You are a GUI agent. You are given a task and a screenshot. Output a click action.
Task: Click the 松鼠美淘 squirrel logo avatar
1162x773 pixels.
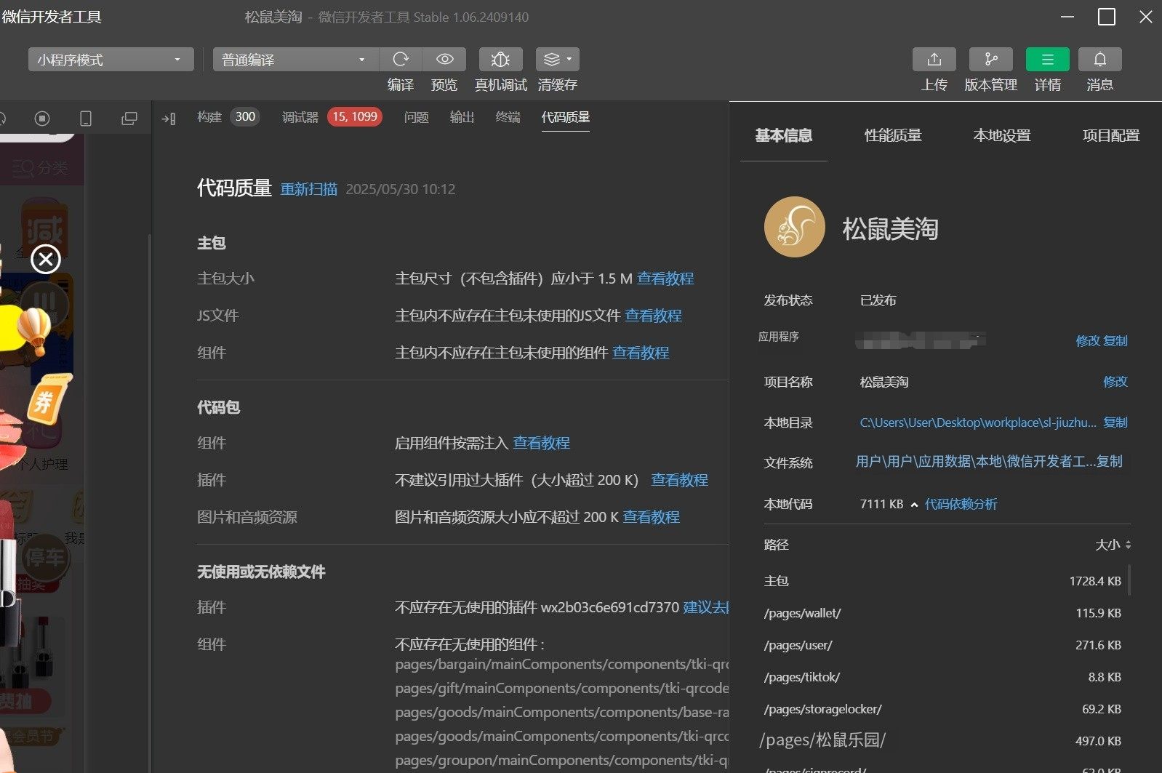coord(795,227)
